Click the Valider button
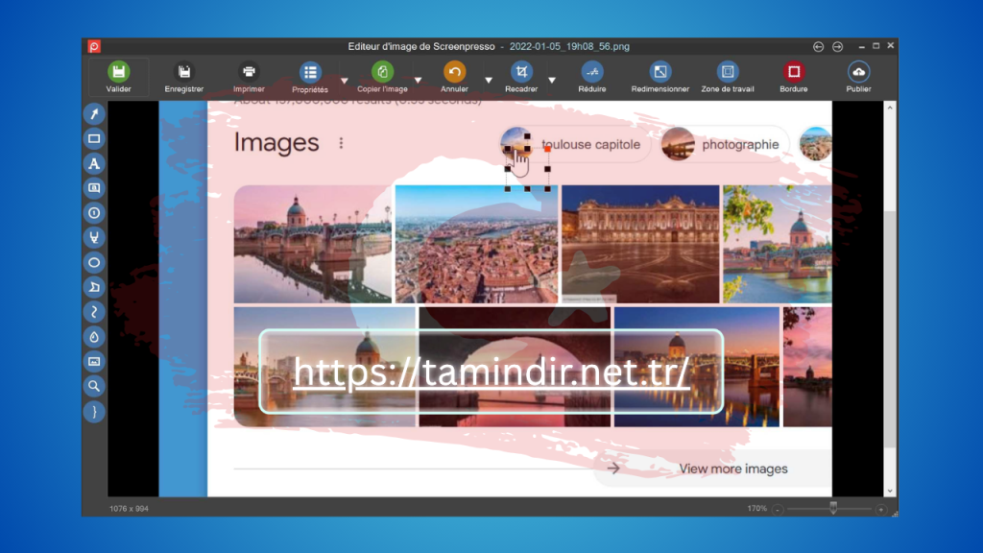The width and height of the screenshot is (983, 553). pyautogui.click(x=118, y=77)
